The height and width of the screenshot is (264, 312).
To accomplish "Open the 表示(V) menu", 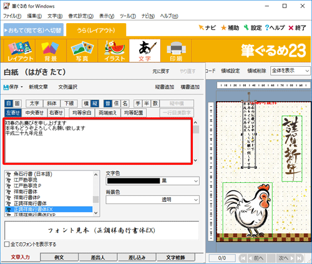I will click(107, 16).
